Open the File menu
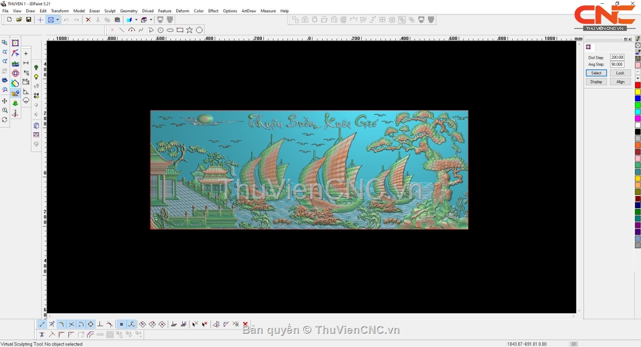Screen dimensions: 641x347 click(x=5, y=11)
